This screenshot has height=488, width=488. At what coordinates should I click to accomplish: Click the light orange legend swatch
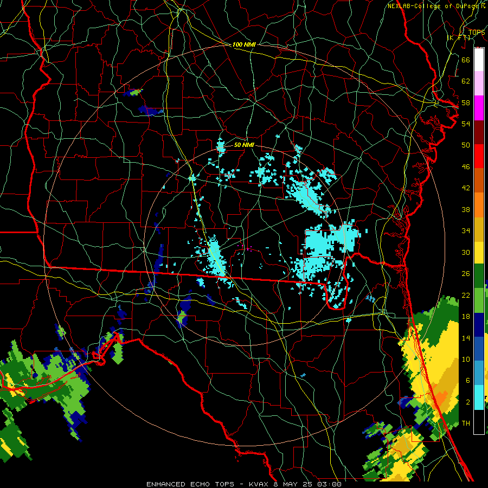[x=479, y=205]
